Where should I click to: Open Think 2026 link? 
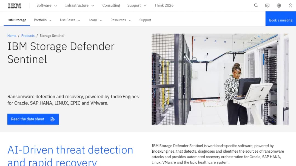pos(164,5)
